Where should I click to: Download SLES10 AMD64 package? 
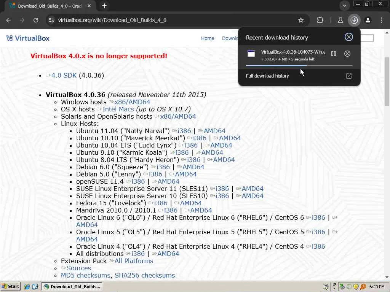[x=253, y=196]
